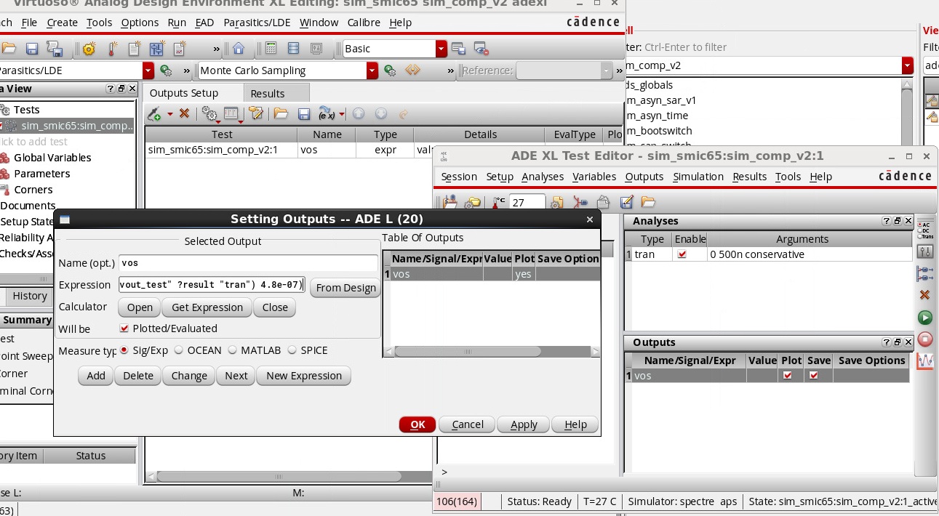The height and width of the screenshot is (516, 939).
Task: Open the Session menu in Test Editor
Action: click(459, 177)
